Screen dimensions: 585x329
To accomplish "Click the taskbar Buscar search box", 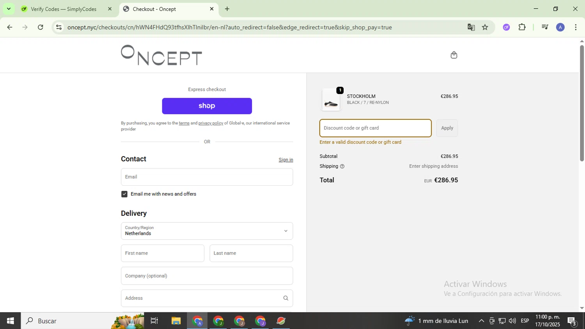I will click(83, 321).
